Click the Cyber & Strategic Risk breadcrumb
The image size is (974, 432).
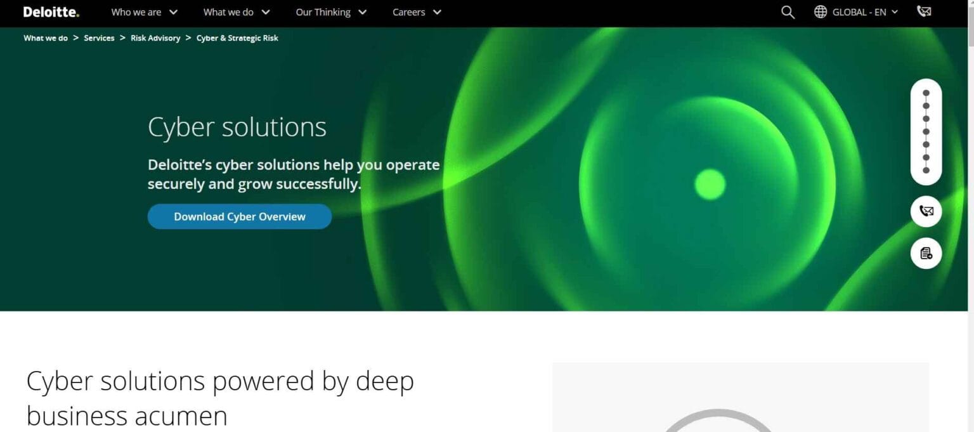pyautogui.click(x=237, y=38)
